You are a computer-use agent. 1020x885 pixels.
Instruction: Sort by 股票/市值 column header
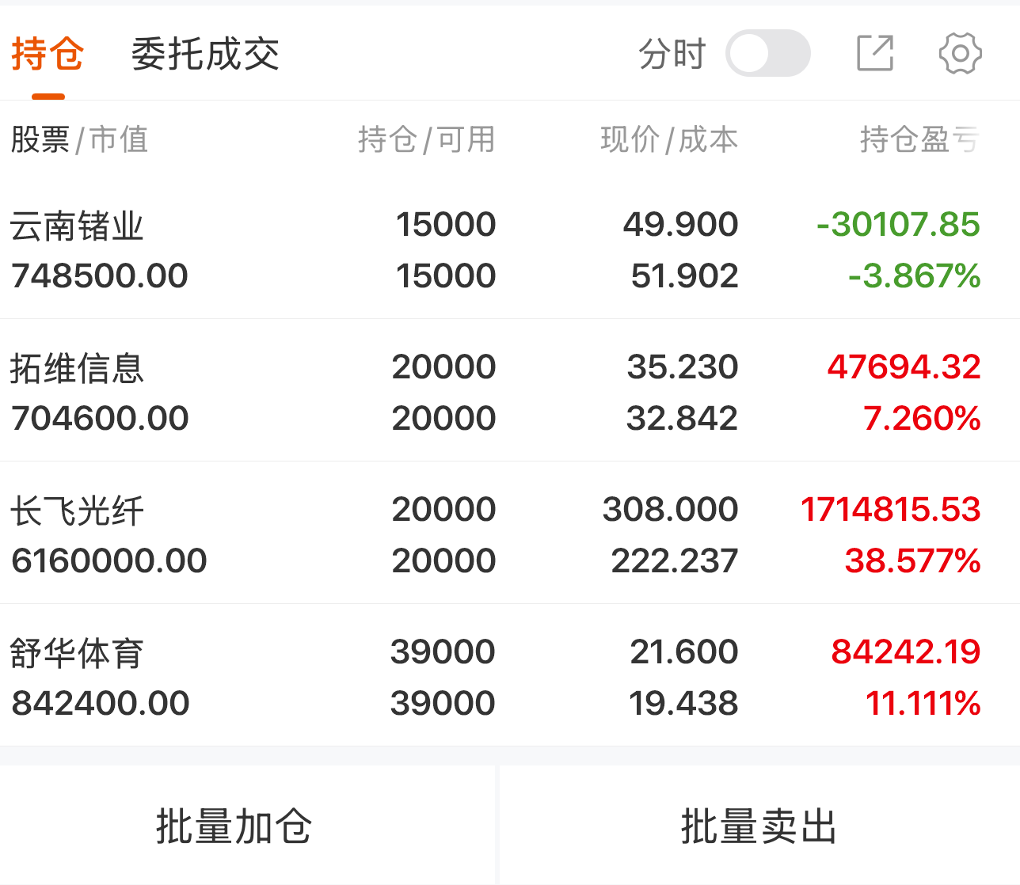pos(79,140)
